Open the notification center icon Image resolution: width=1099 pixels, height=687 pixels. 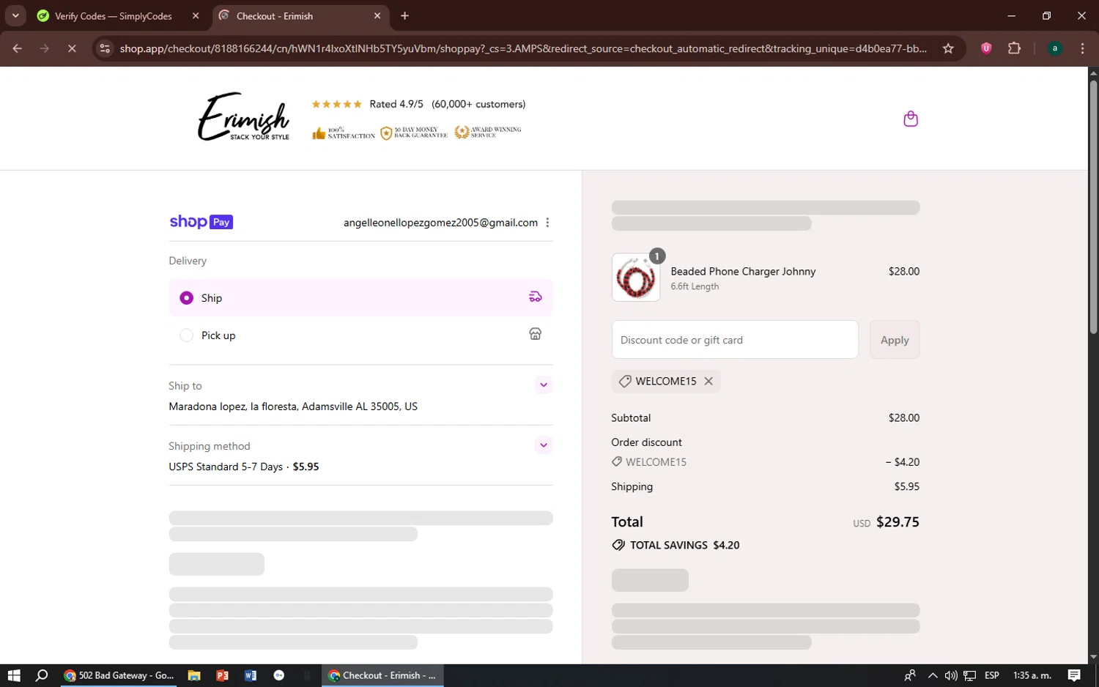[1074, 675]
